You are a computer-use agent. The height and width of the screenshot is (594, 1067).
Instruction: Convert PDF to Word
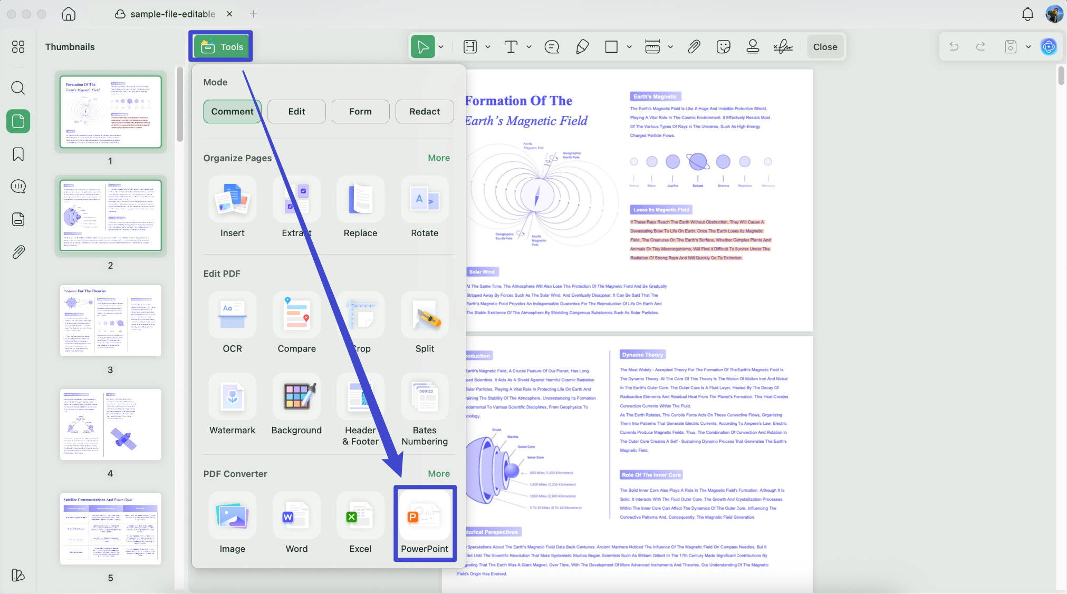pos(296,523)
